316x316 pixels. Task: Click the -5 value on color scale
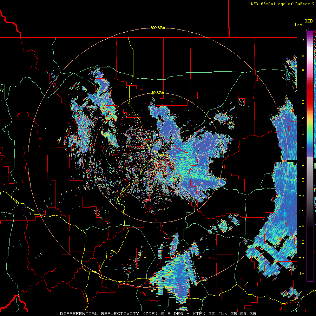click(x=302, y=227)
